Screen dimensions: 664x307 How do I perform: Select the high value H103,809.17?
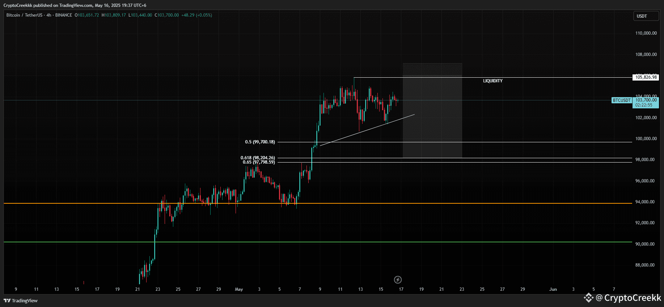(114, 15)
